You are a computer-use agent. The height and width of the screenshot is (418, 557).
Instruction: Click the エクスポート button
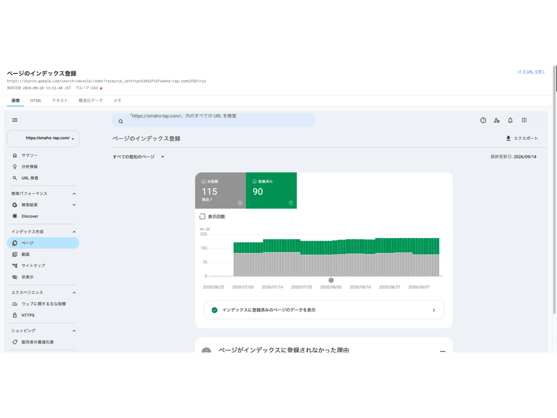coord(522,138)
